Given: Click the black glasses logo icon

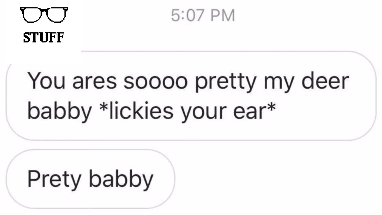Looking at the screenshot, I should (44, 15).
